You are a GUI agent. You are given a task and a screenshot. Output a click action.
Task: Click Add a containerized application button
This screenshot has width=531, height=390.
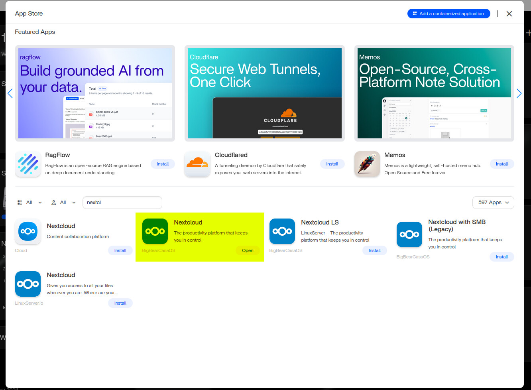pyautogui.click(x=448, y=14)
